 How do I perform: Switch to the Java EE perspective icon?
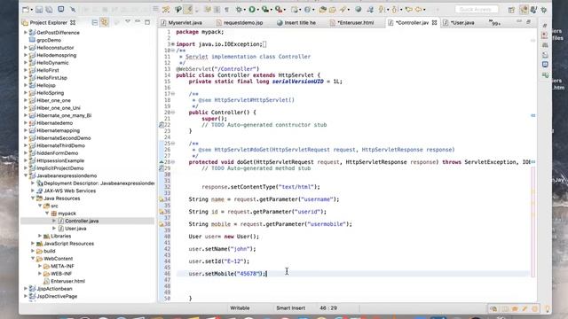coord(524,10)
